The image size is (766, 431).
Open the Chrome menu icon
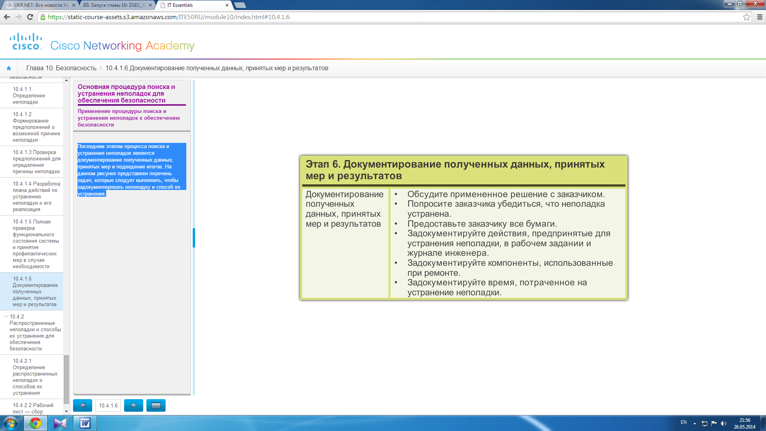(x=760, y=17)
